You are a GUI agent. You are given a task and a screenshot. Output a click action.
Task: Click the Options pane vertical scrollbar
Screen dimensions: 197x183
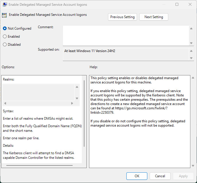pos(84,115)
